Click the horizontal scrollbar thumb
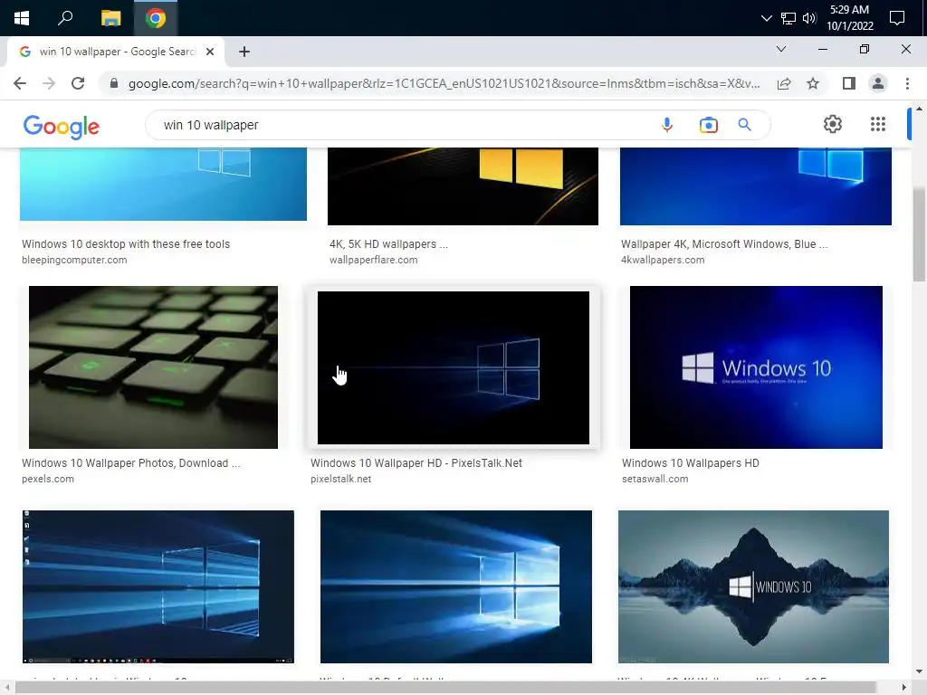 pos(446,688)
